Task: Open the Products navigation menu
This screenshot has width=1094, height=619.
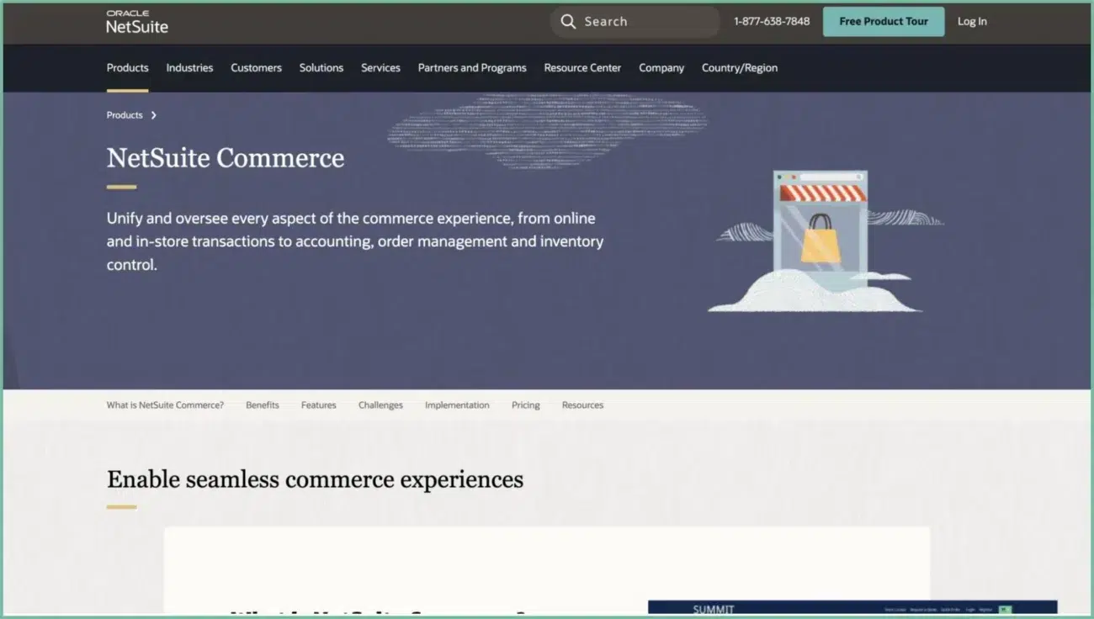Action: [127, 68]
